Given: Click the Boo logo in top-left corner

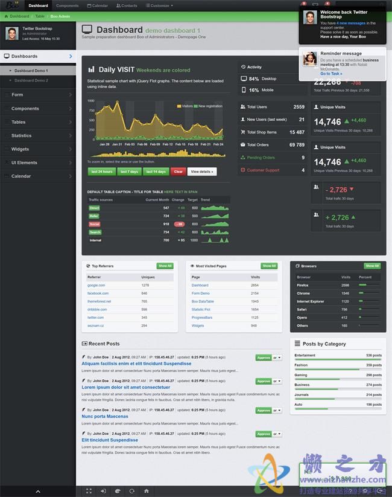Looking at the screenshot, I should [10, 5].
